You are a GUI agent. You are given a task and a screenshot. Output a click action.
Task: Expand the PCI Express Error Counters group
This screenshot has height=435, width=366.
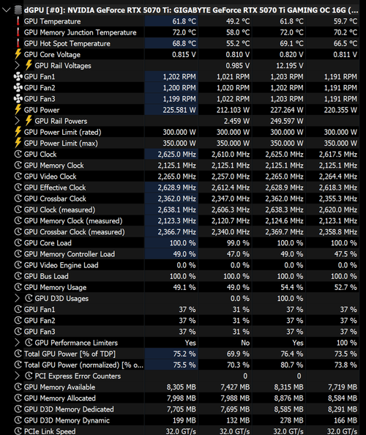[17, 376]
